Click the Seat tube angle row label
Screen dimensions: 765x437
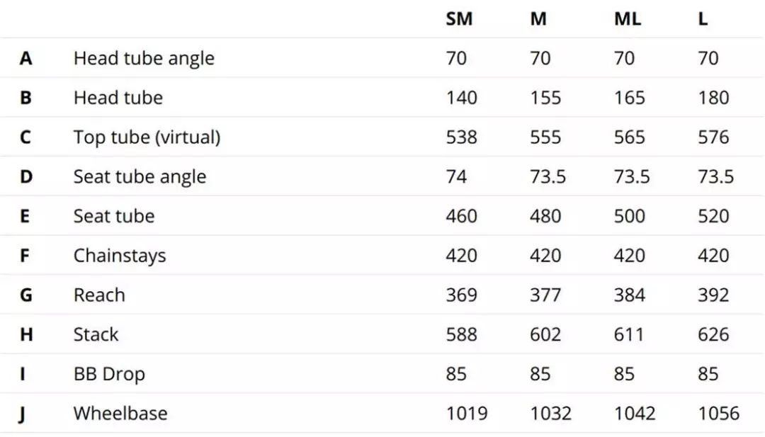140,176
